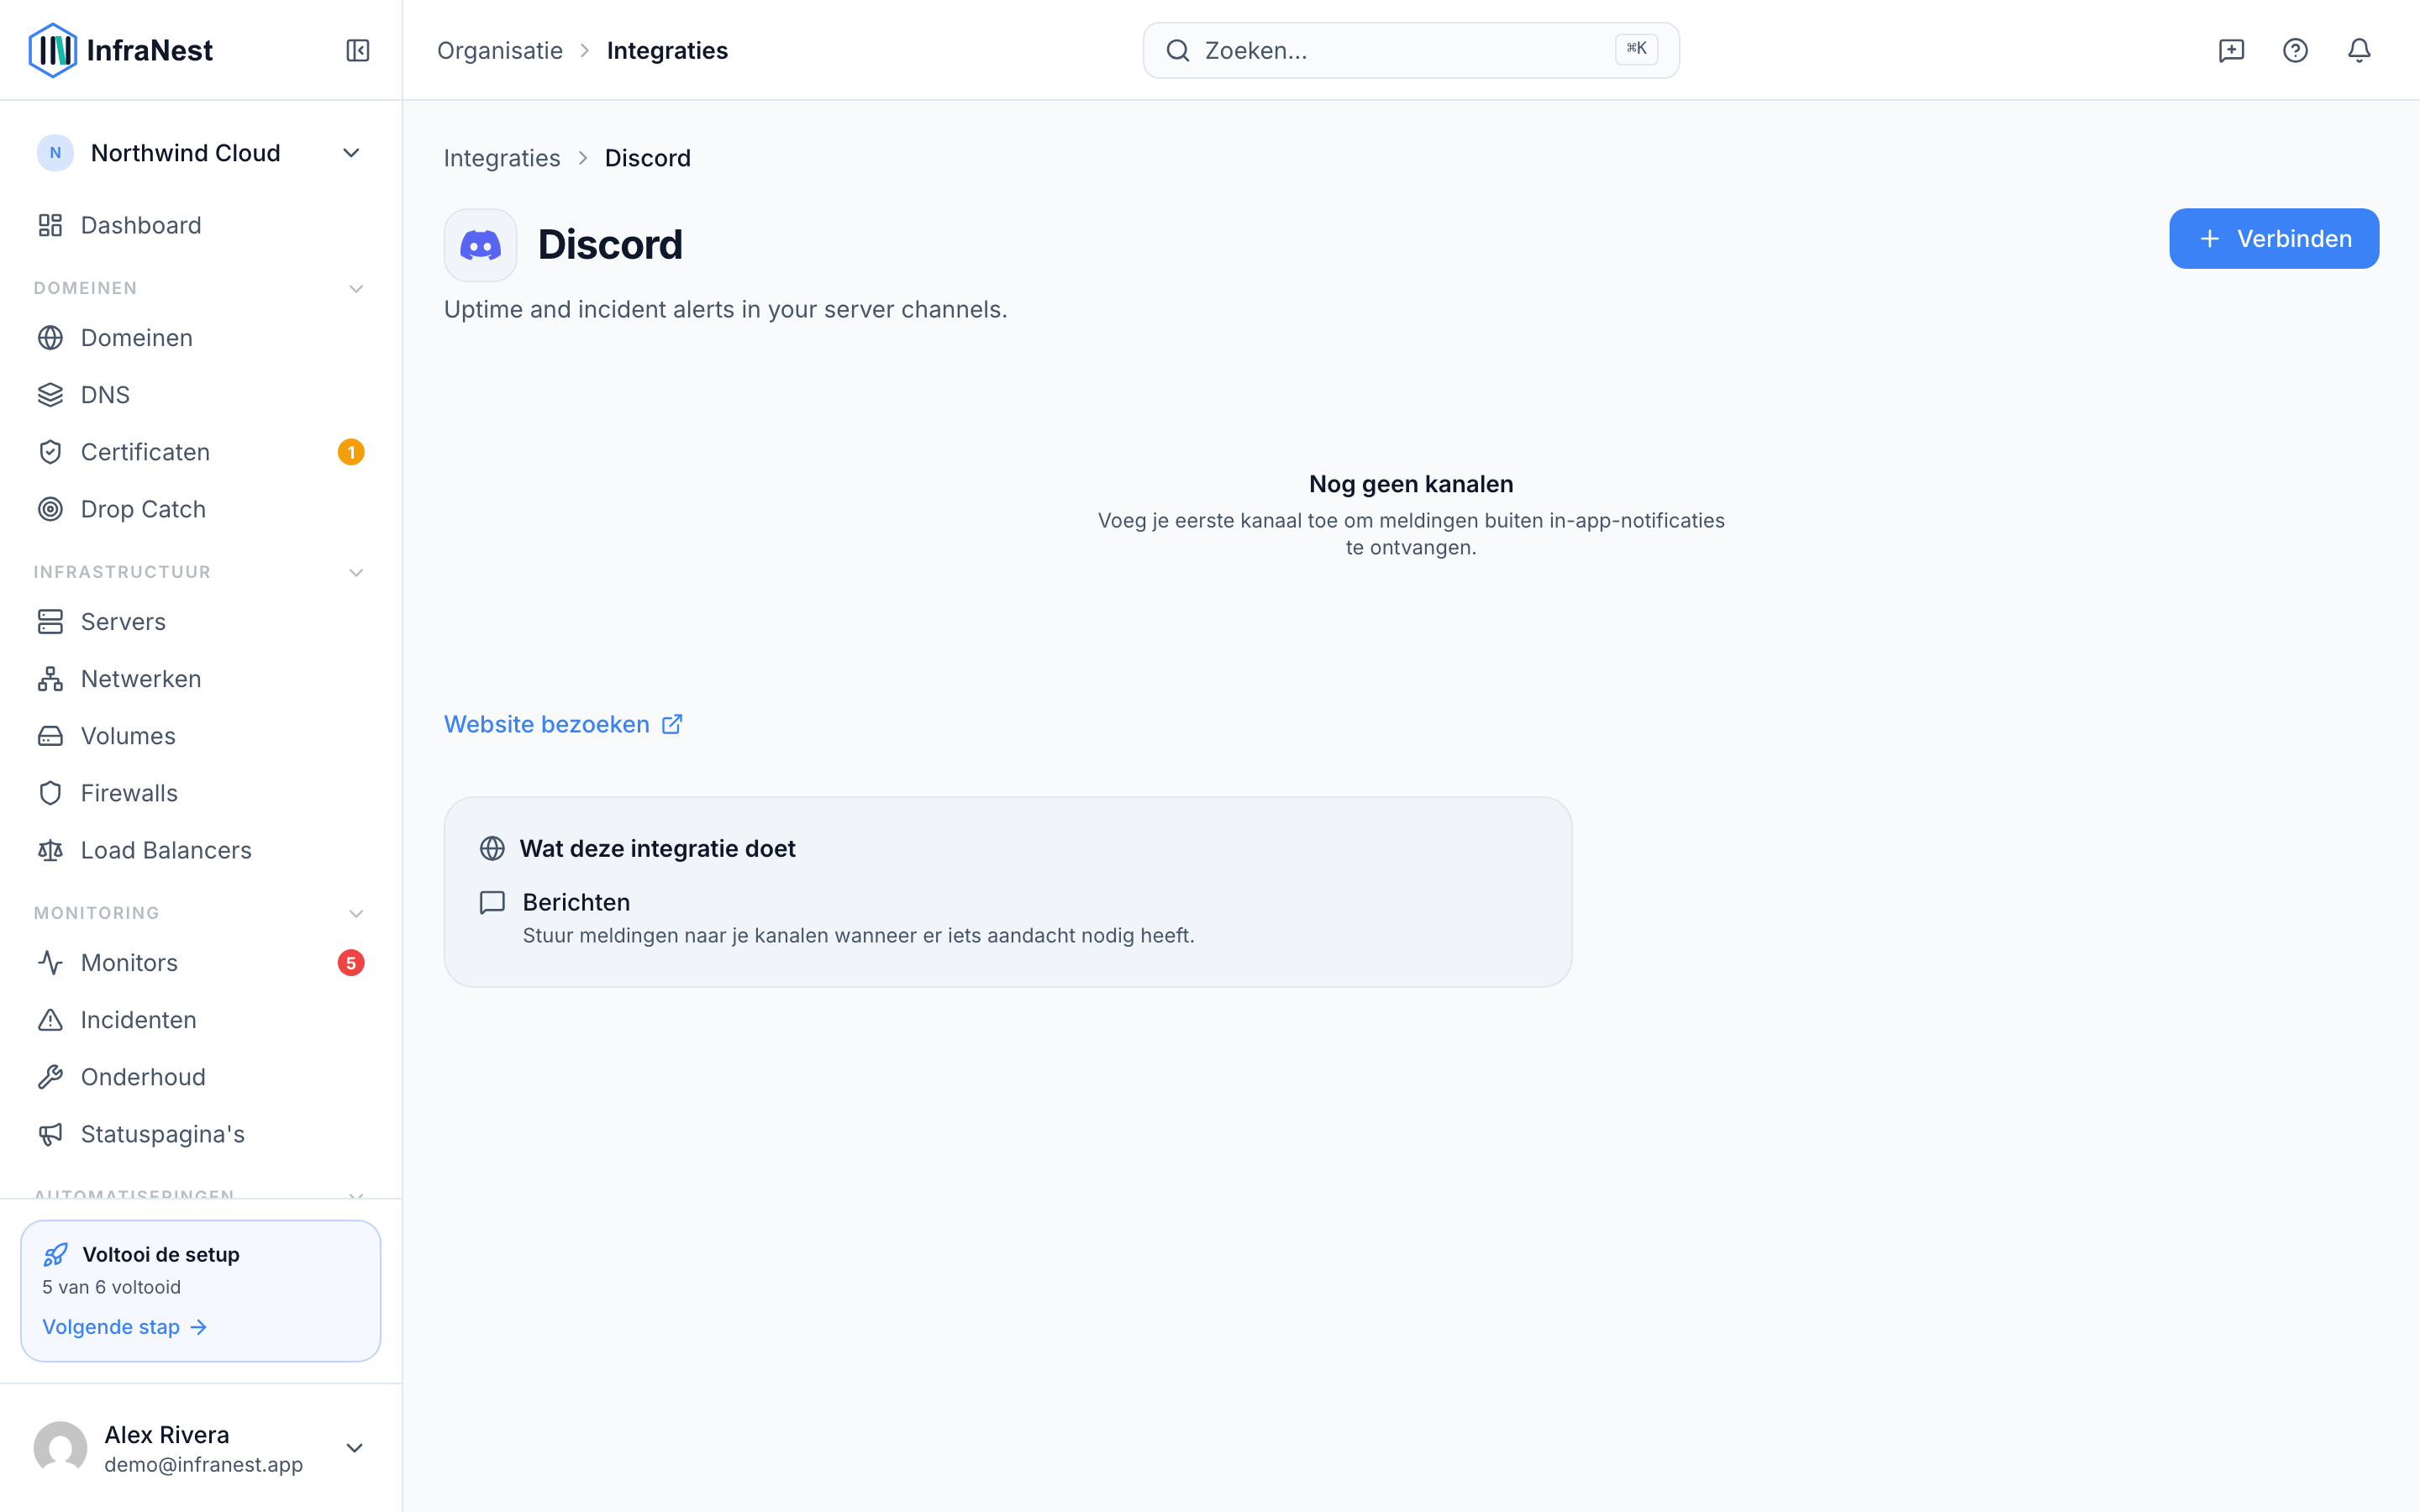Open the Monitors page
2420x1512 pixels.
[x=200, y=963]
